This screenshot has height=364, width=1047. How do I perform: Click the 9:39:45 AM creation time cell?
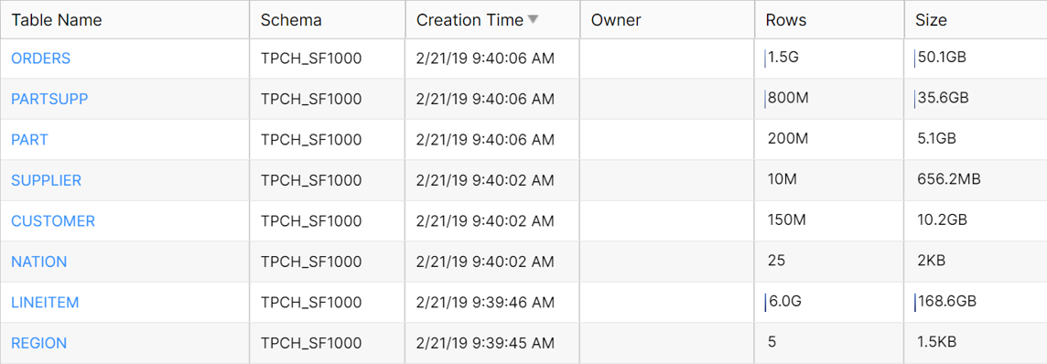coord(492,343)
